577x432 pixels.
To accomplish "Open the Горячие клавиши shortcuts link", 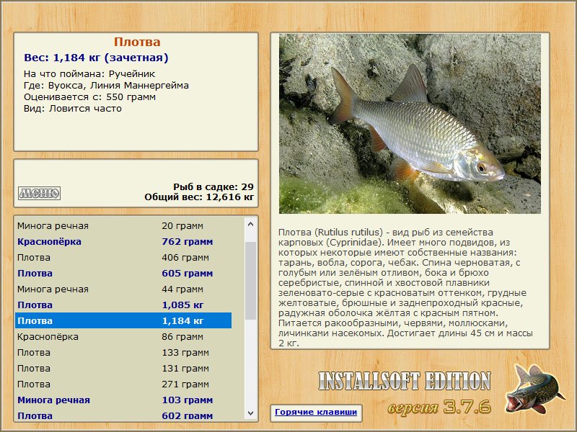I will coord(316,411).
